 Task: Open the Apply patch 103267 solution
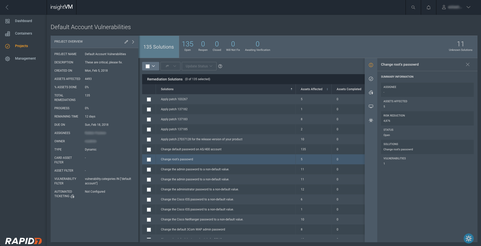[174, 99]
